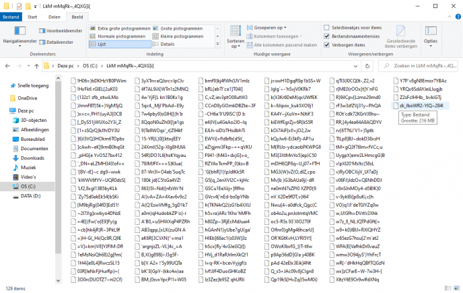
Task: Open Bureaublad in the sidebar
Action: click(x=29, y=139)
